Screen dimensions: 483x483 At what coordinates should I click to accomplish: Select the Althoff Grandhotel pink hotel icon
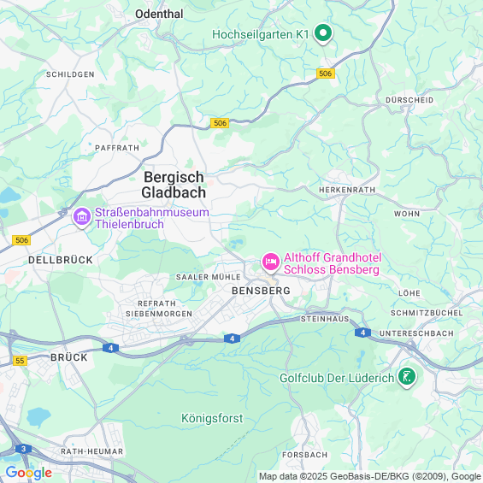[x=271, y=262]
